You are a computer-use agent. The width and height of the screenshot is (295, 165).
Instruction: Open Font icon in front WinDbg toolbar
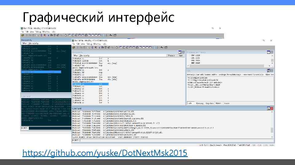point(162,48)
